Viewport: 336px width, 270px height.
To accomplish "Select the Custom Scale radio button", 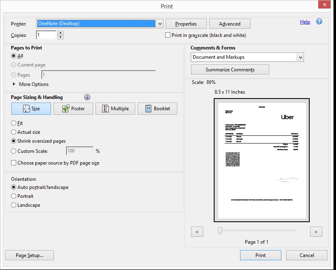I will coord(13,151).
